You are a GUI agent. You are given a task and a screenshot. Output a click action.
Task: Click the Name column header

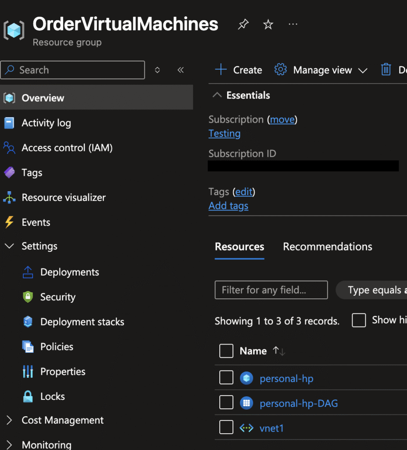coord(253,351)
